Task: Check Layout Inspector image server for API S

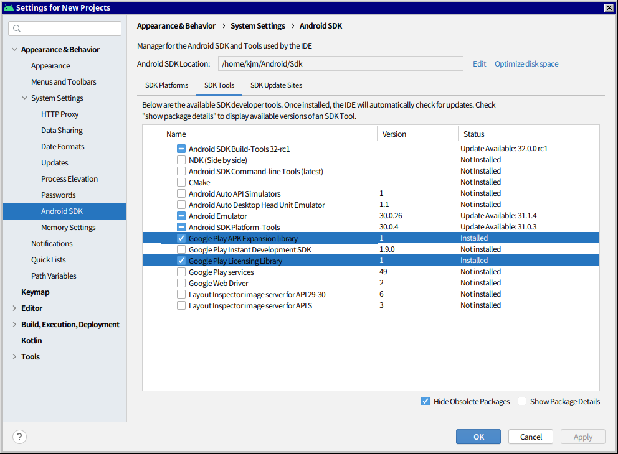Action: (x=181, y=306)
